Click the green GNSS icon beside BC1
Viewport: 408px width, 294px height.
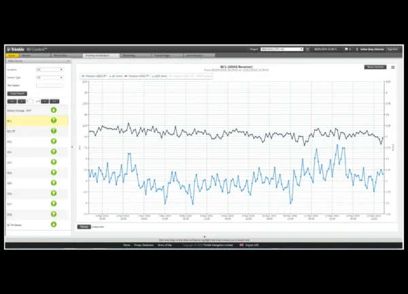[54, 120]
